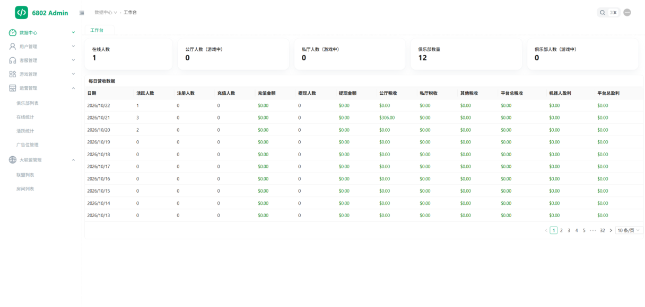
Task: Click the 平台总盈利 column header
Action: [x=608, y=93]
